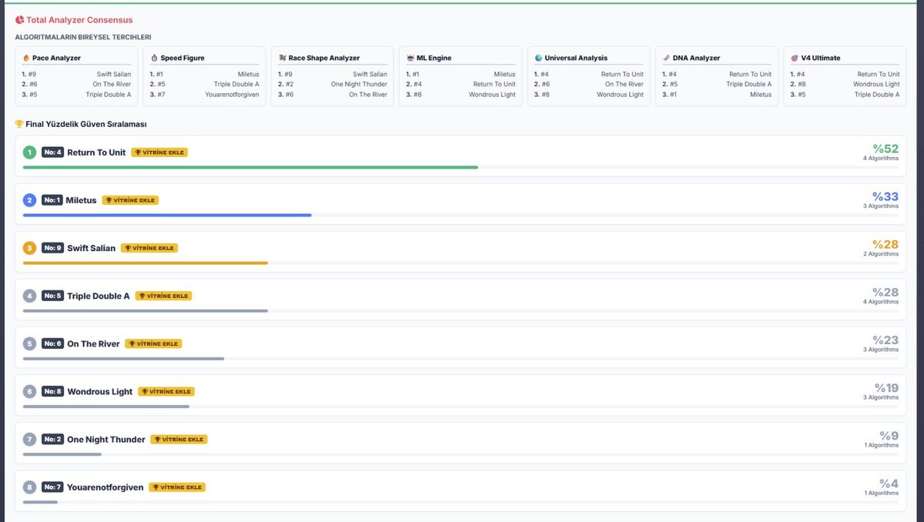Click rank 5 gray circle badge
This screenshot has height=522, width=924.
pos(29,343)
